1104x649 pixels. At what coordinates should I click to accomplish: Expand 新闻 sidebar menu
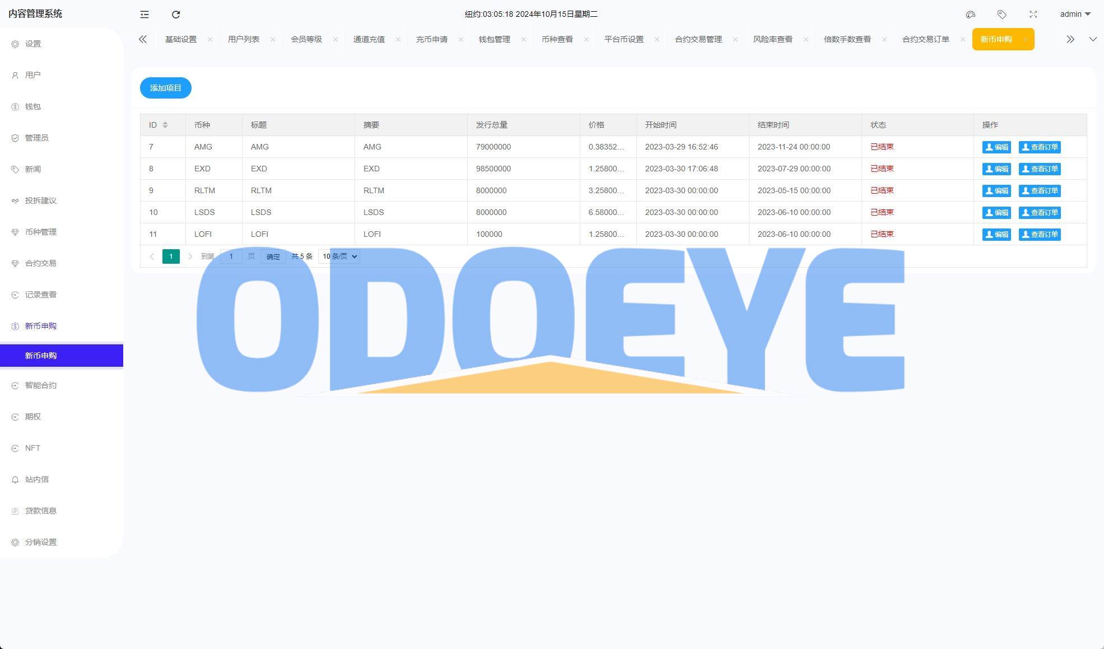tap(62, 169)
